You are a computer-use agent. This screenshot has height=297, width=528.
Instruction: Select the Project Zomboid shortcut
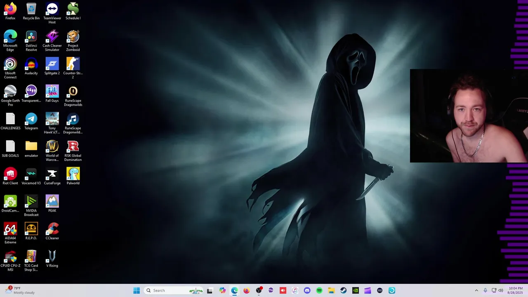[x=73, y=41]
